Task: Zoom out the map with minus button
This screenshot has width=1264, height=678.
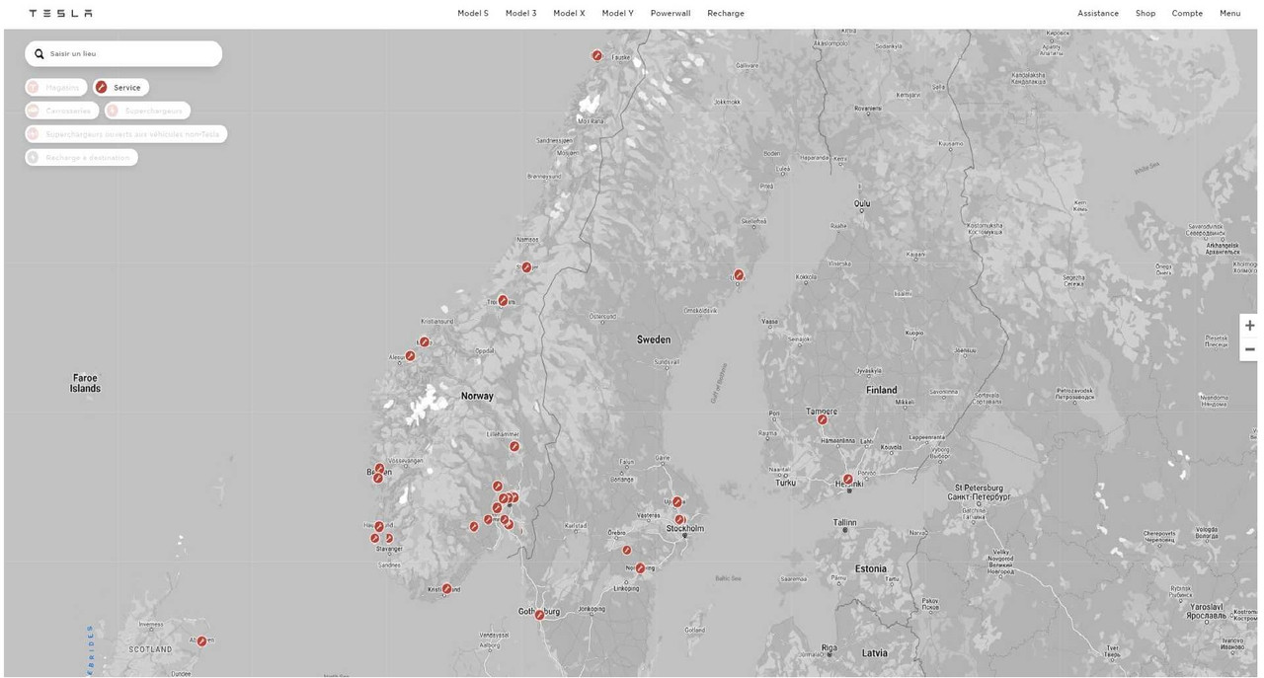Action: pos(1249,349)
